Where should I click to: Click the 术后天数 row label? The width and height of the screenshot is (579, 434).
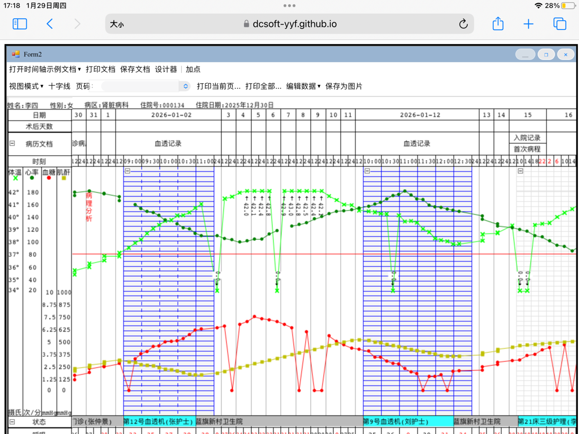(x=39, y=126)
